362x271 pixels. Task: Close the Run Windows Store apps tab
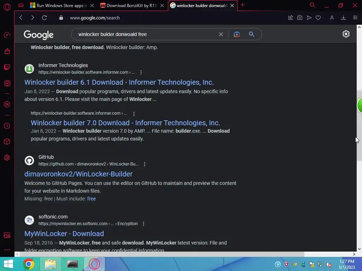tap(92, 6)
